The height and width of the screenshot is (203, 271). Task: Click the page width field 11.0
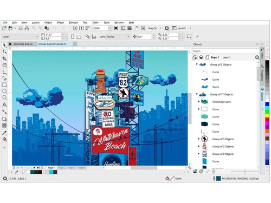tap(53, 35)
